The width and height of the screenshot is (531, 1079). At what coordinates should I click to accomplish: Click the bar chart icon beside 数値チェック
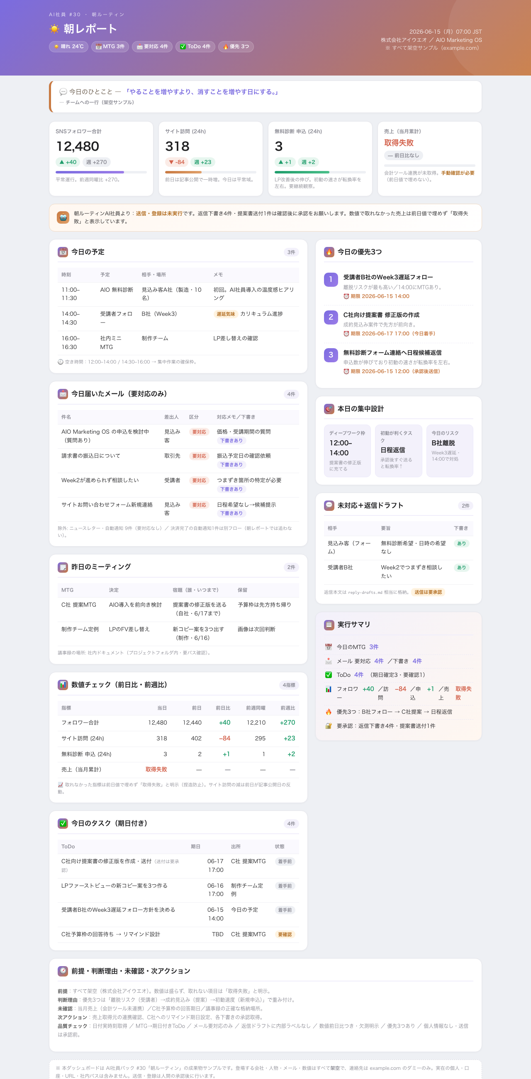click(x=63, y=685)
